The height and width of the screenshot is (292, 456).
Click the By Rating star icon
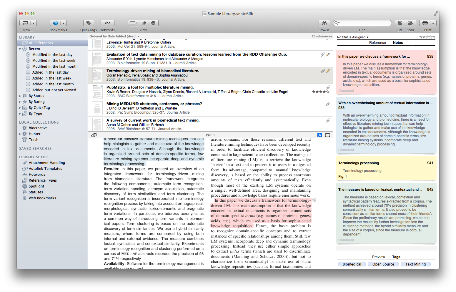coord(25,102)
